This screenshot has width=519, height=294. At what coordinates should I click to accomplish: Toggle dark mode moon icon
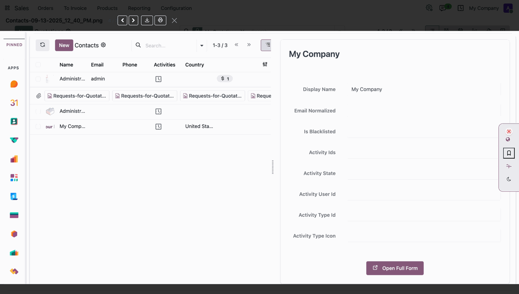pos(509,179)
